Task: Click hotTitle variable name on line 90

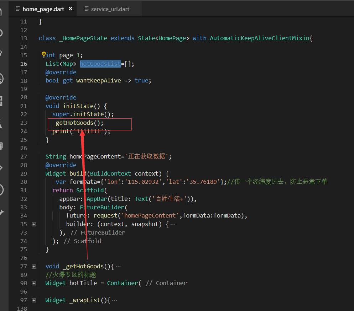Action: click(83, 283)
